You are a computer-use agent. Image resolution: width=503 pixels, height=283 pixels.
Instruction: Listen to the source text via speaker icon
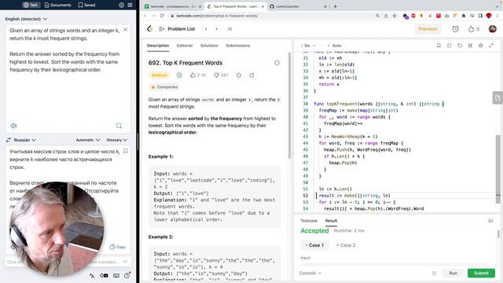pyautogui.click(x=13, y=126)
